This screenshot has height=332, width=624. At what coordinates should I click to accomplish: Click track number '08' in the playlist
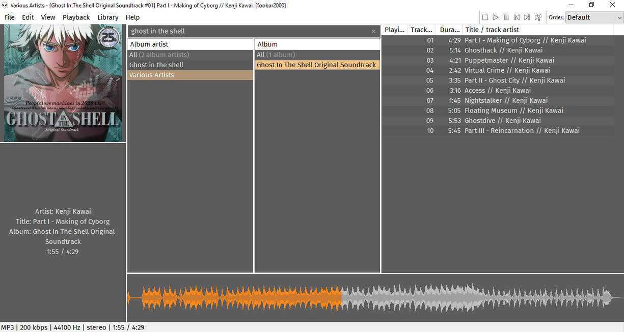[x=430, y=110]
